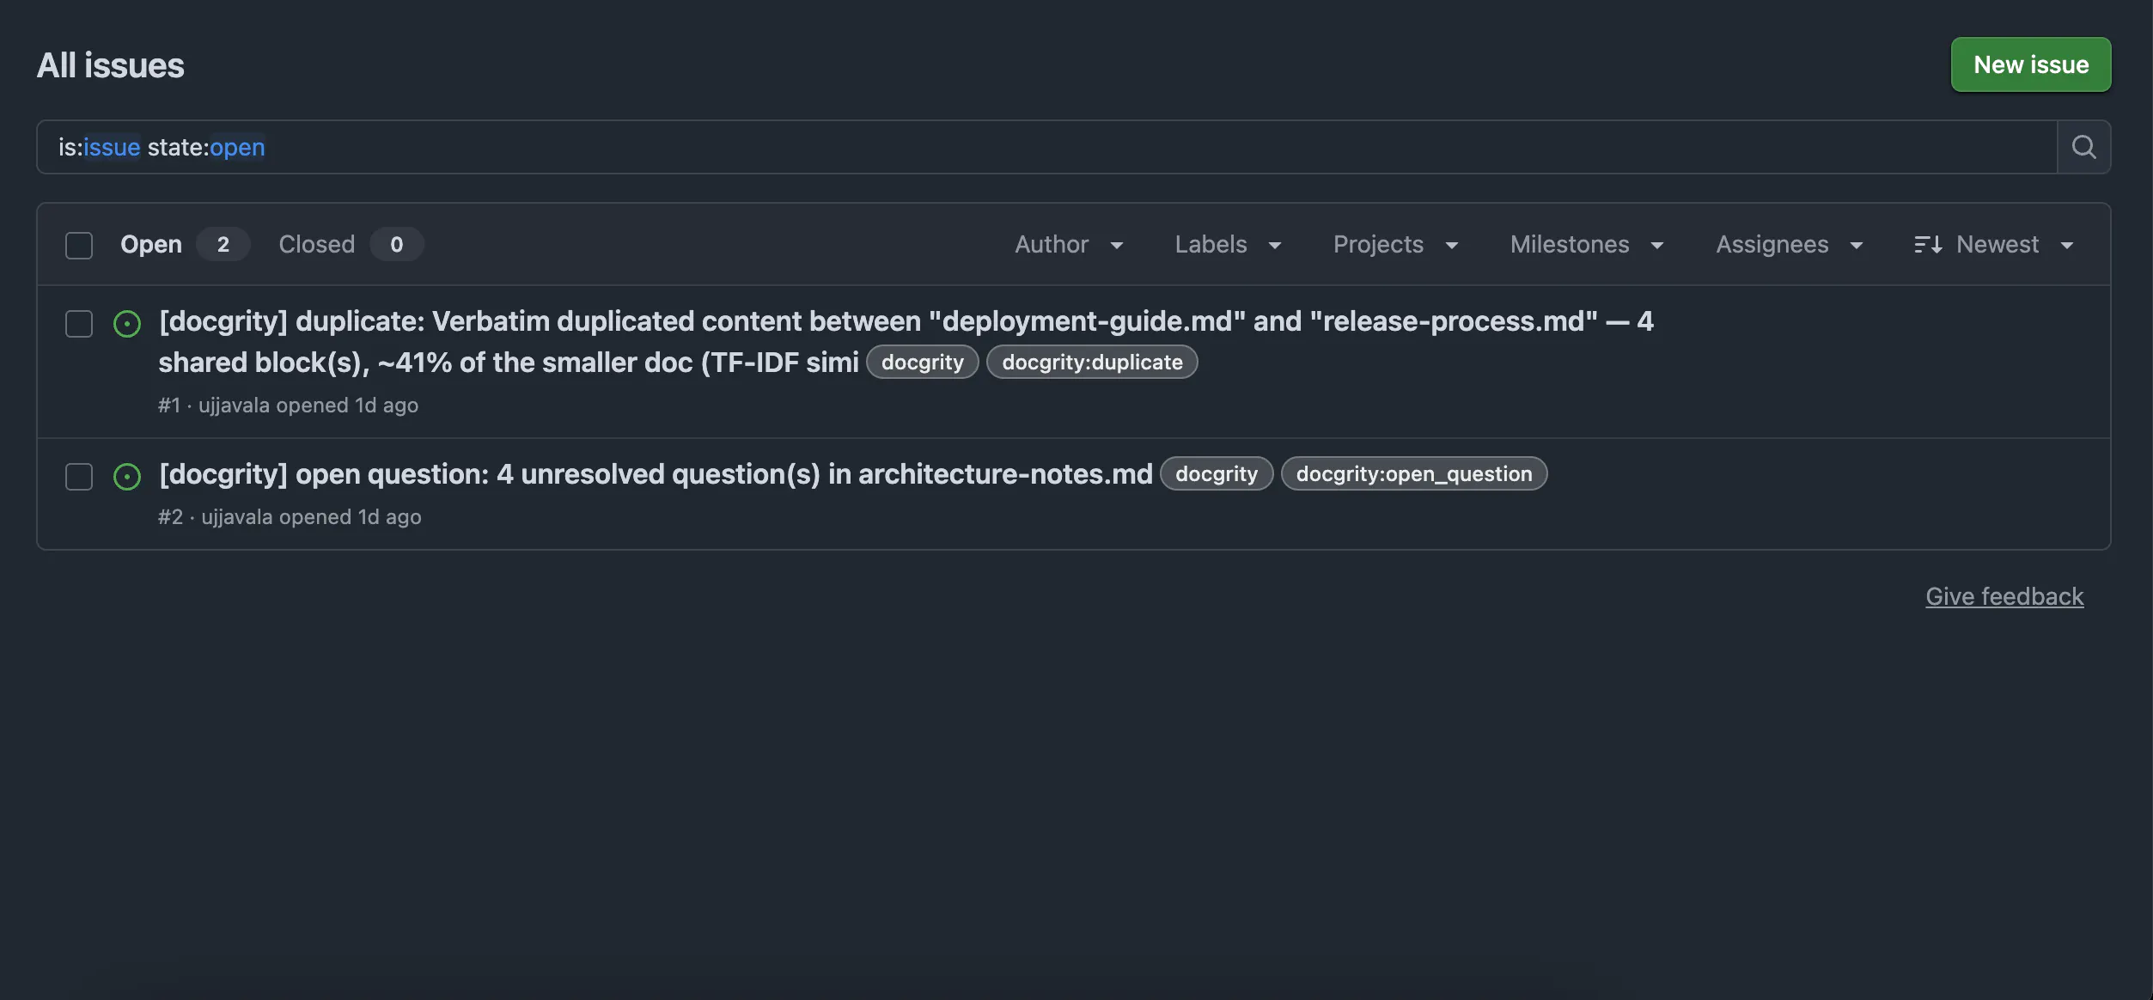Open the duplicate content issue title

(906, 342)
